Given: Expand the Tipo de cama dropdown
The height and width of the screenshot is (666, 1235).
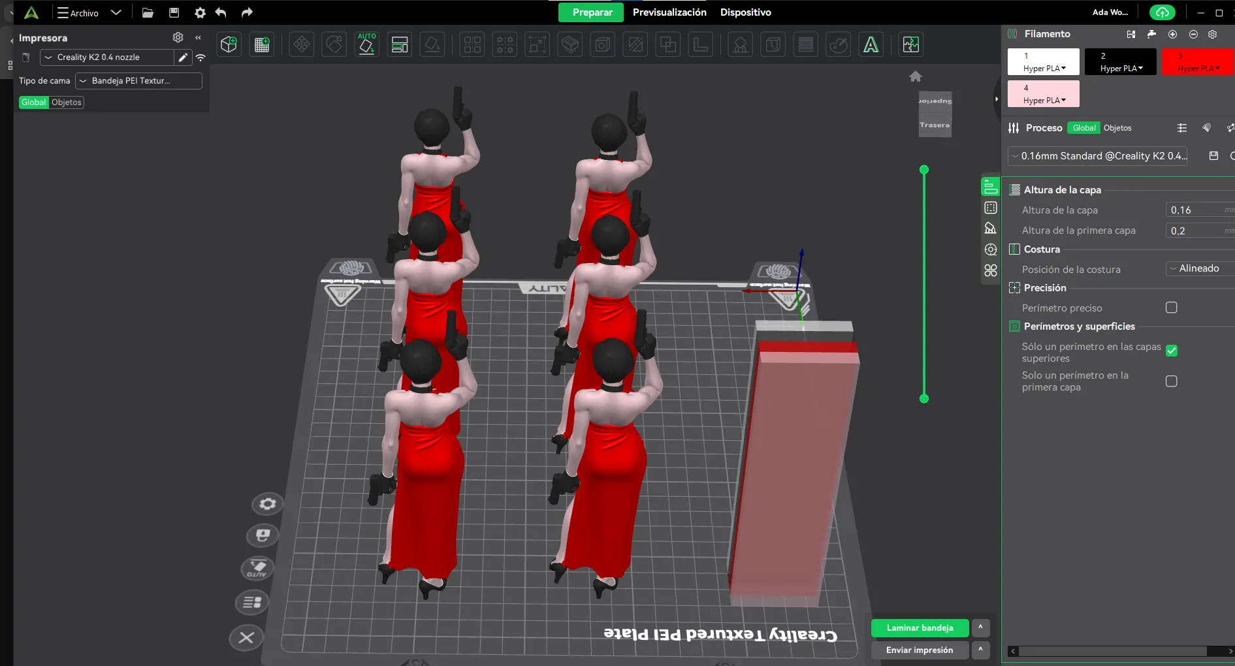Looking at the screenshot, I should (x=138, y=81).
